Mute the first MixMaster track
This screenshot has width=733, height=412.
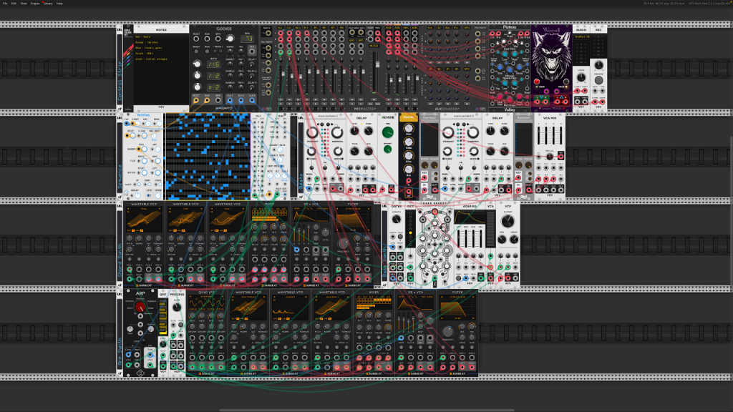pos(281,99)
